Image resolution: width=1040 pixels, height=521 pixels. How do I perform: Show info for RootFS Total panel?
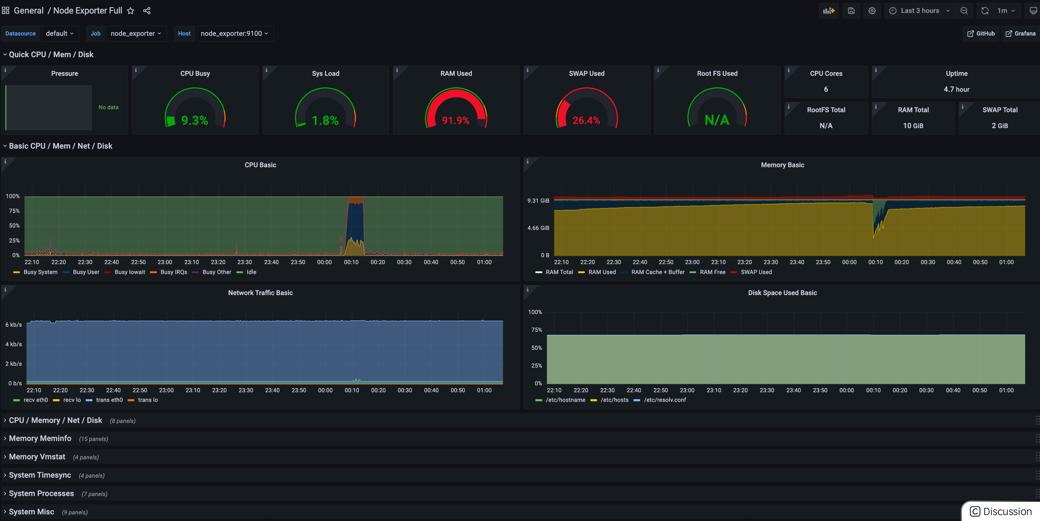point(789,106)
